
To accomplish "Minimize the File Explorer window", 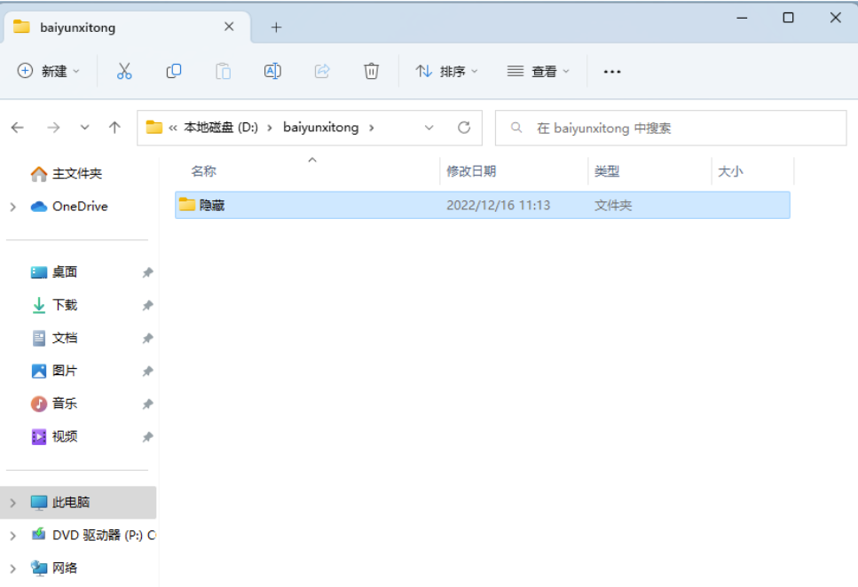I will coord(742,18).
